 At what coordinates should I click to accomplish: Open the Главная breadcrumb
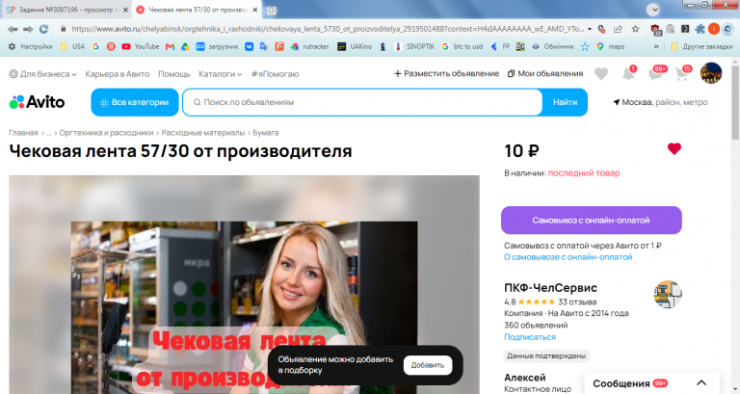tap(23, 133)
